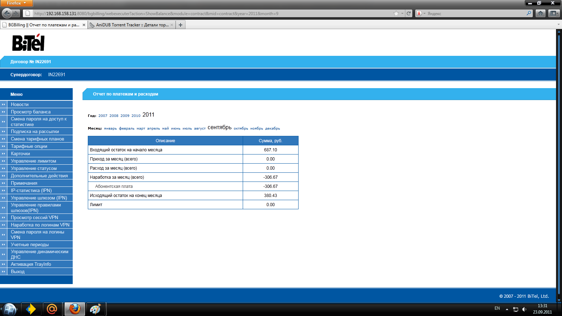Click the browser back arrow button

(7, 13)
